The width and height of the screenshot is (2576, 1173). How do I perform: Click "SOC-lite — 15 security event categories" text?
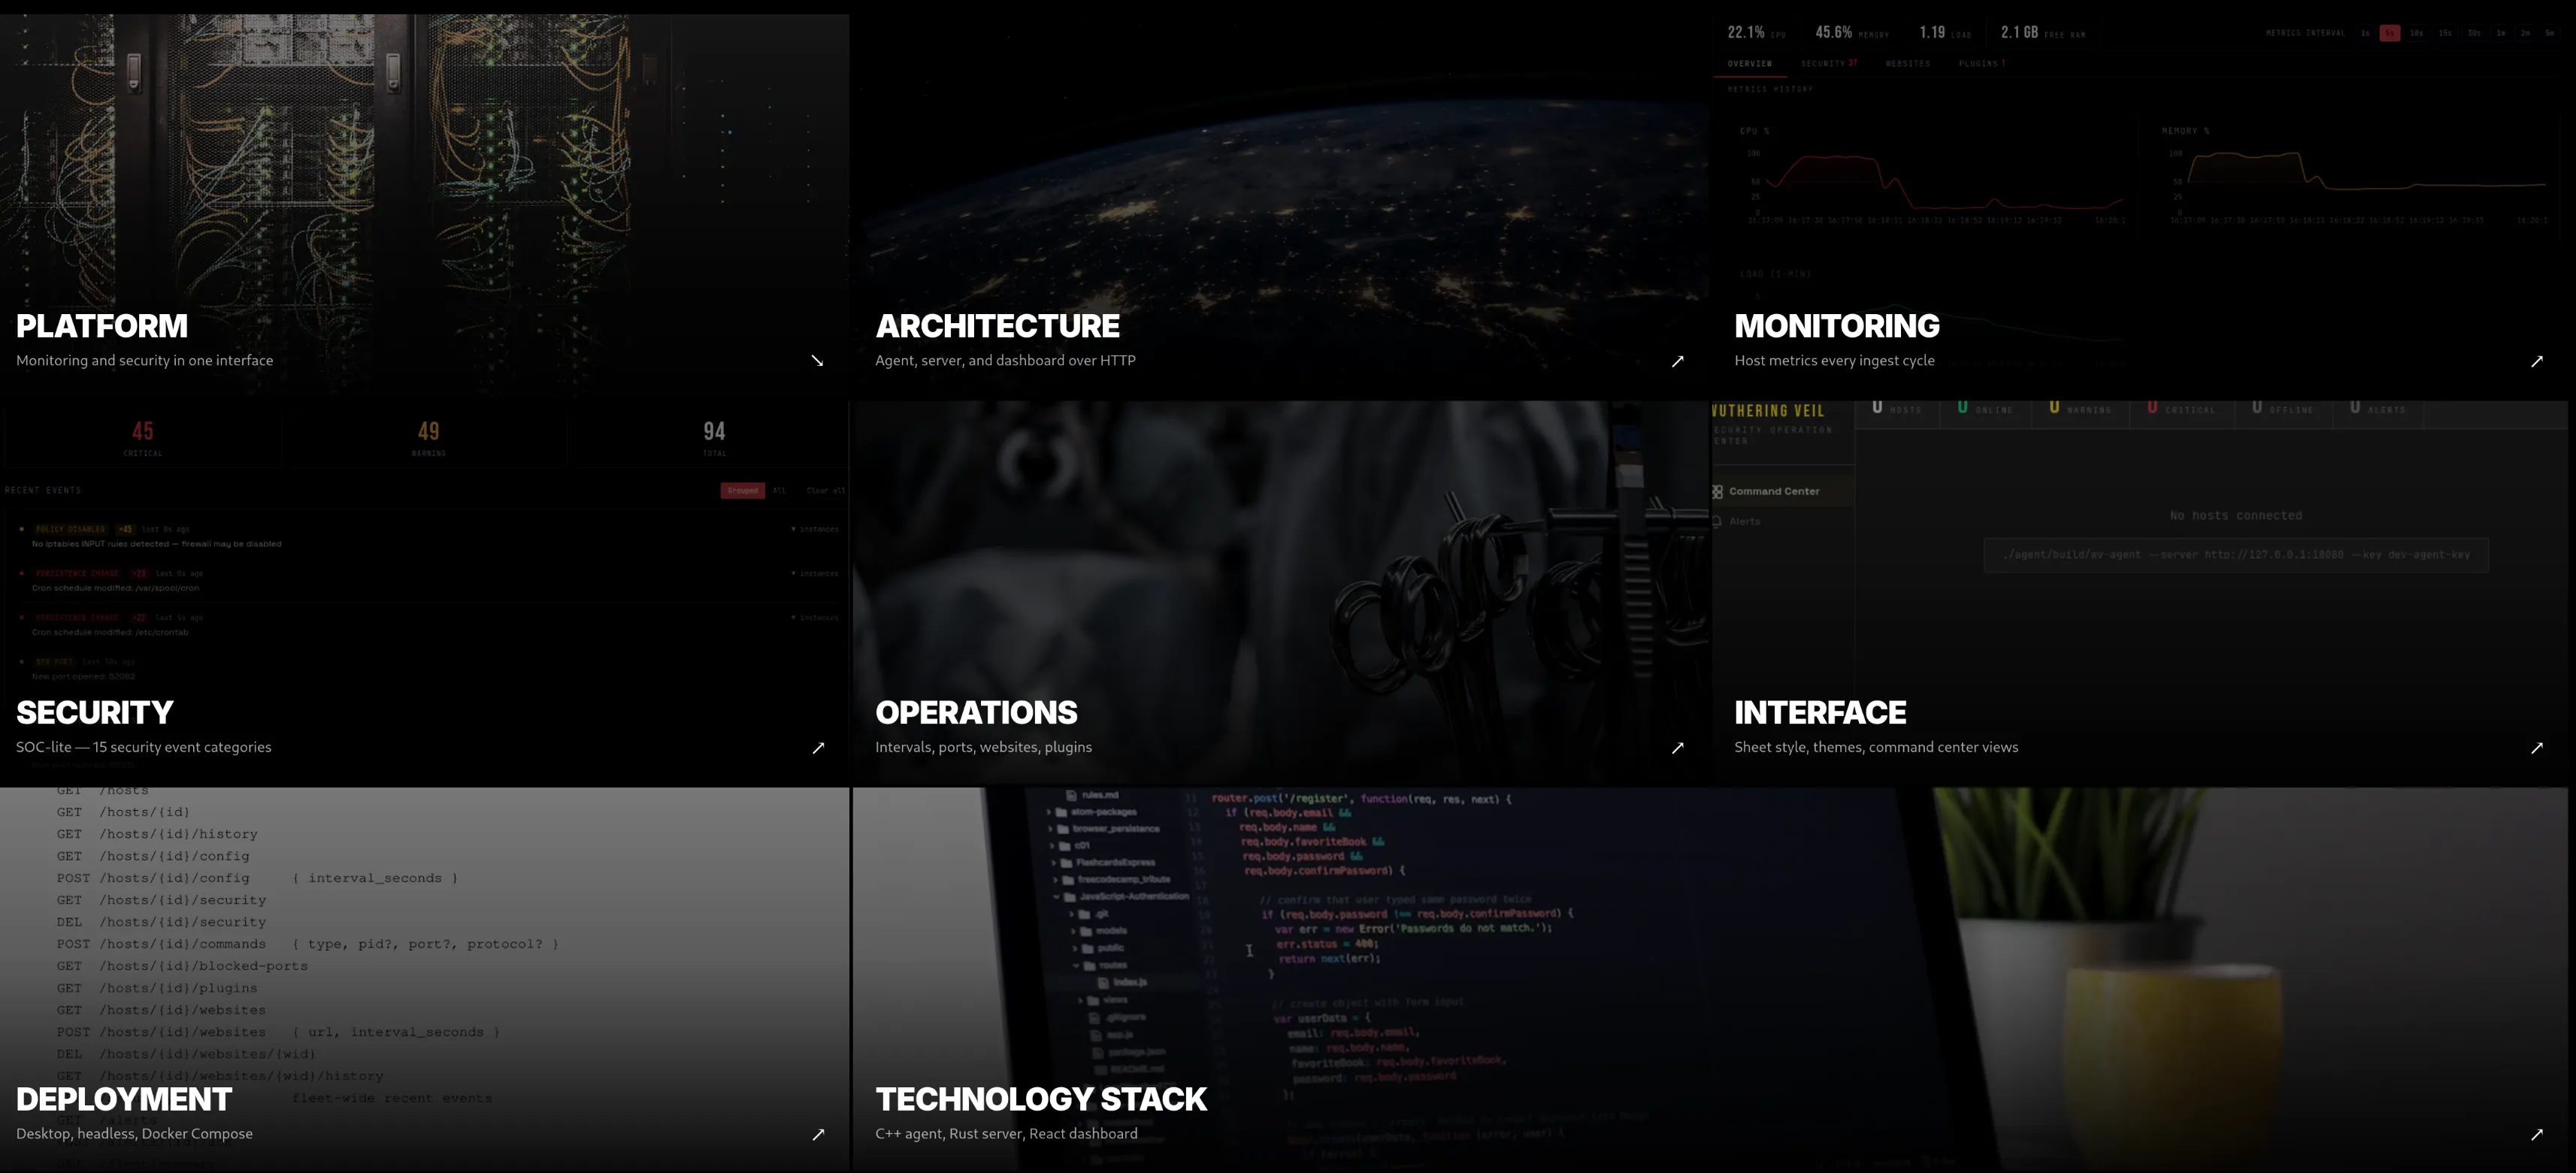tap(144, 747)
